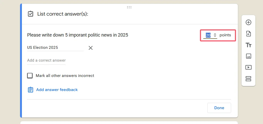
Task: Open the Import questions tool
Action: [x=248, y=34]
